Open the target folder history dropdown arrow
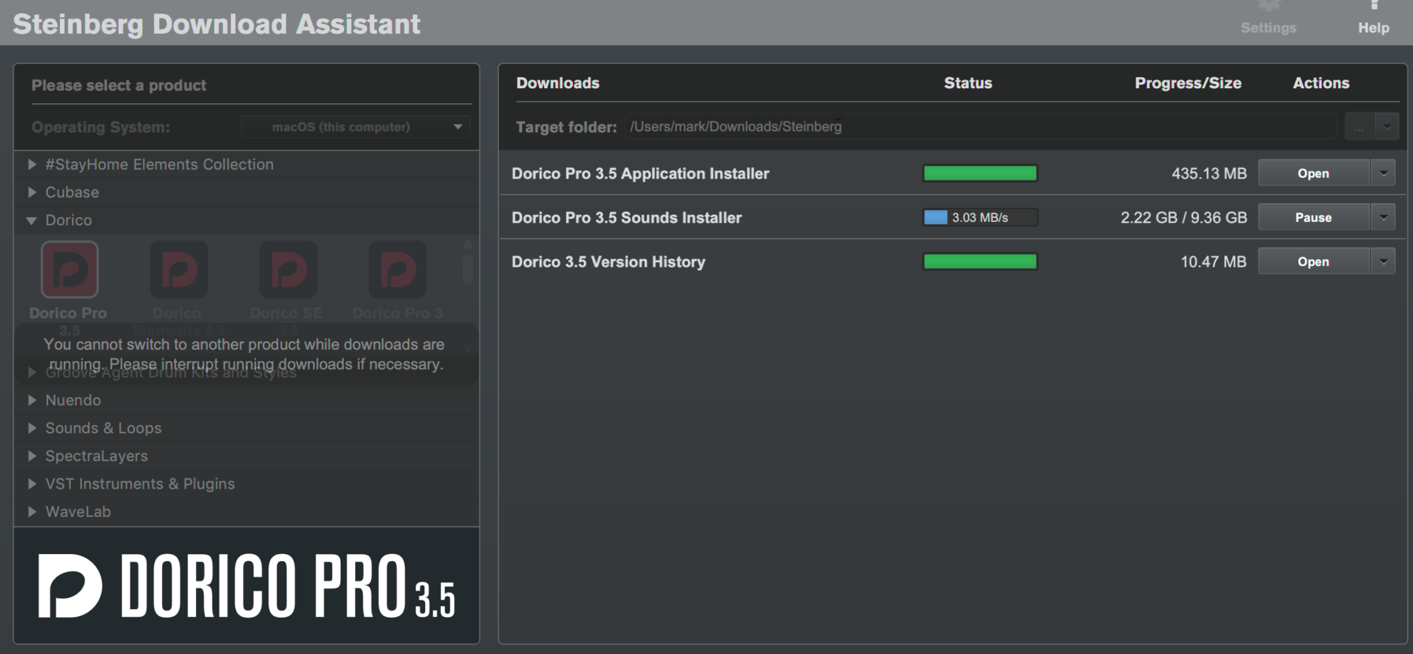 point(1387,127)
